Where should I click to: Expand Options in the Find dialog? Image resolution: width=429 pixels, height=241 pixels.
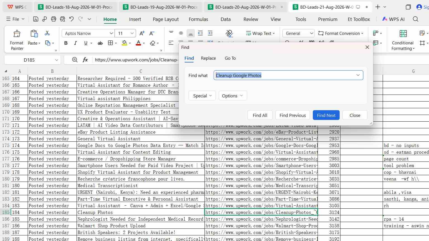pos(233,96)
